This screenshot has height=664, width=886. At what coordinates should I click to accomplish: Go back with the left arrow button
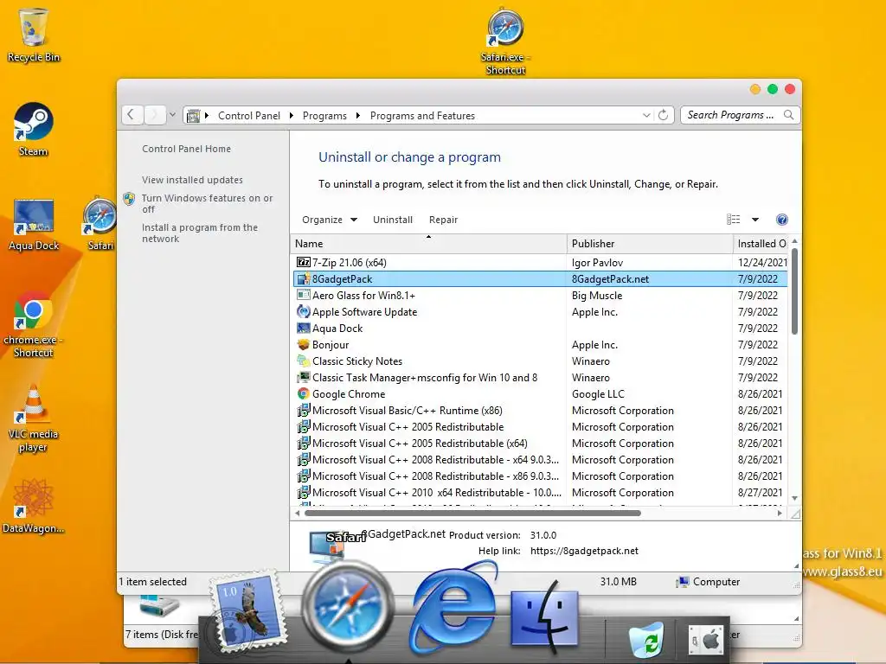132,115
